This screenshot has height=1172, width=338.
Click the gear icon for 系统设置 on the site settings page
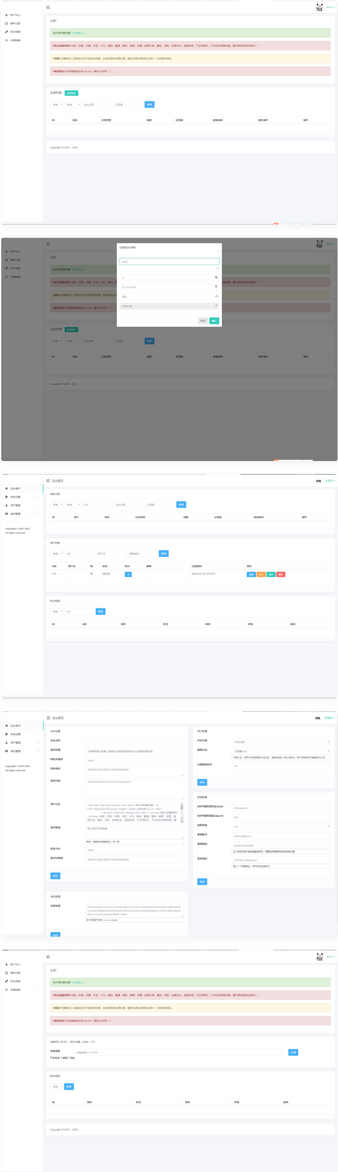tap(6, 734)
